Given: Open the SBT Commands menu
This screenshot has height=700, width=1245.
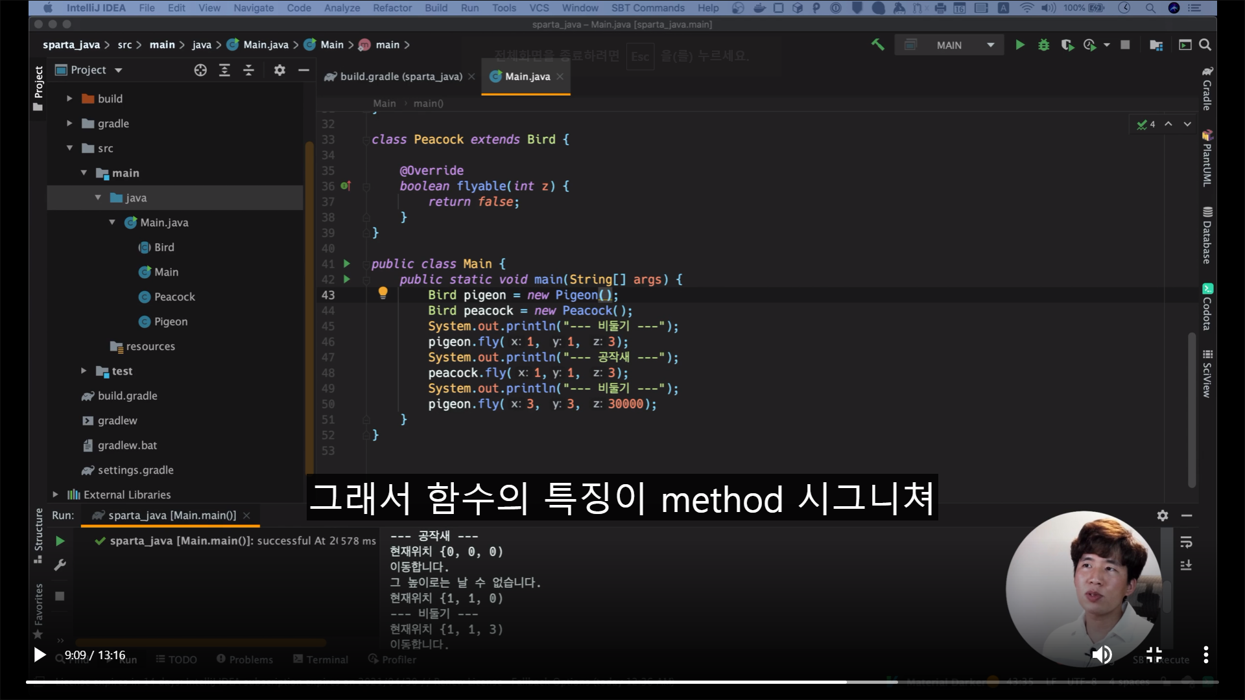Looking at the screenshot, I should [x=648, y=8].
